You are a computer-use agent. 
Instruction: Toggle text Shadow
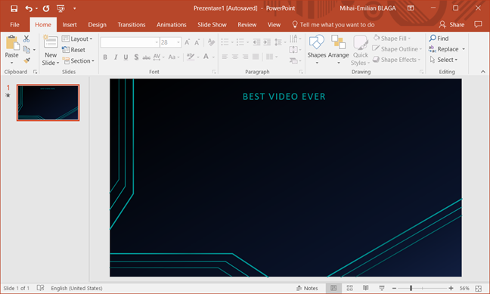(x=136, y=57)
